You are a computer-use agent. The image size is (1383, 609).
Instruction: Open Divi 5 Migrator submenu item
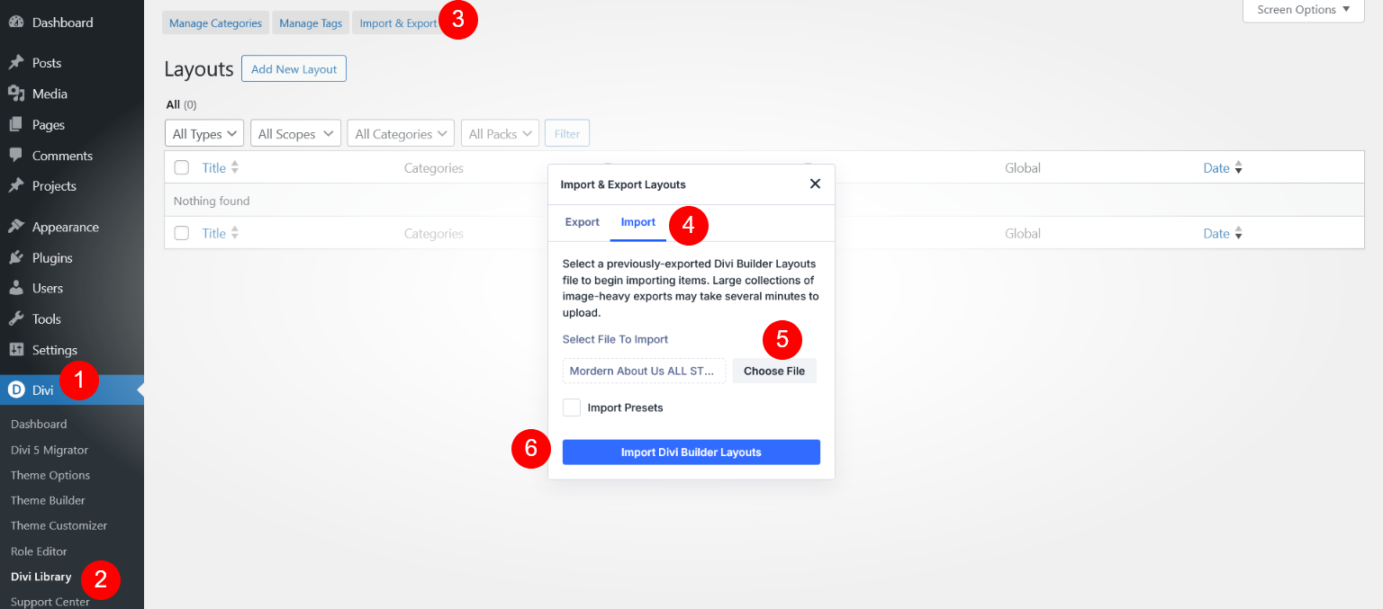click(50, 450)
